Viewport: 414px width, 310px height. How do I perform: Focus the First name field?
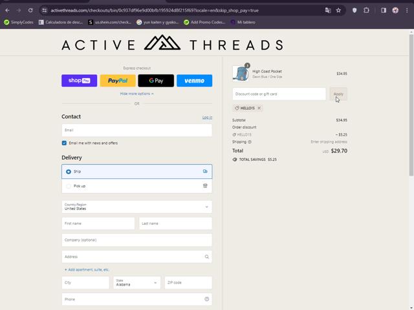(x=98, y=223)
